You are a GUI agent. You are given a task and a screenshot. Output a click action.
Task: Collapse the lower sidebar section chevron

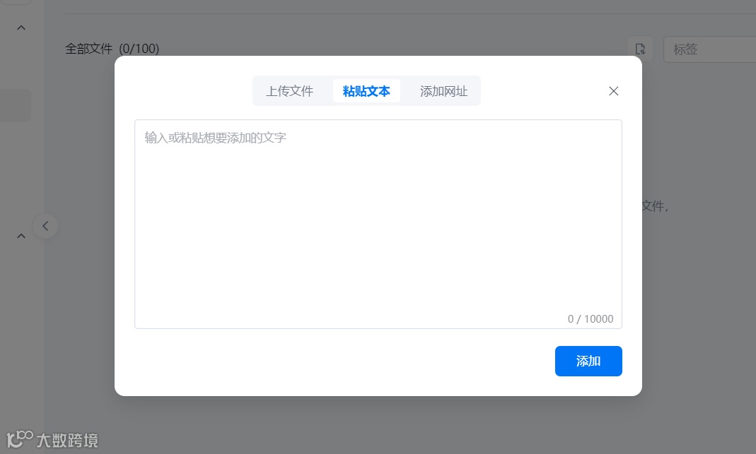tap(21, 235)
